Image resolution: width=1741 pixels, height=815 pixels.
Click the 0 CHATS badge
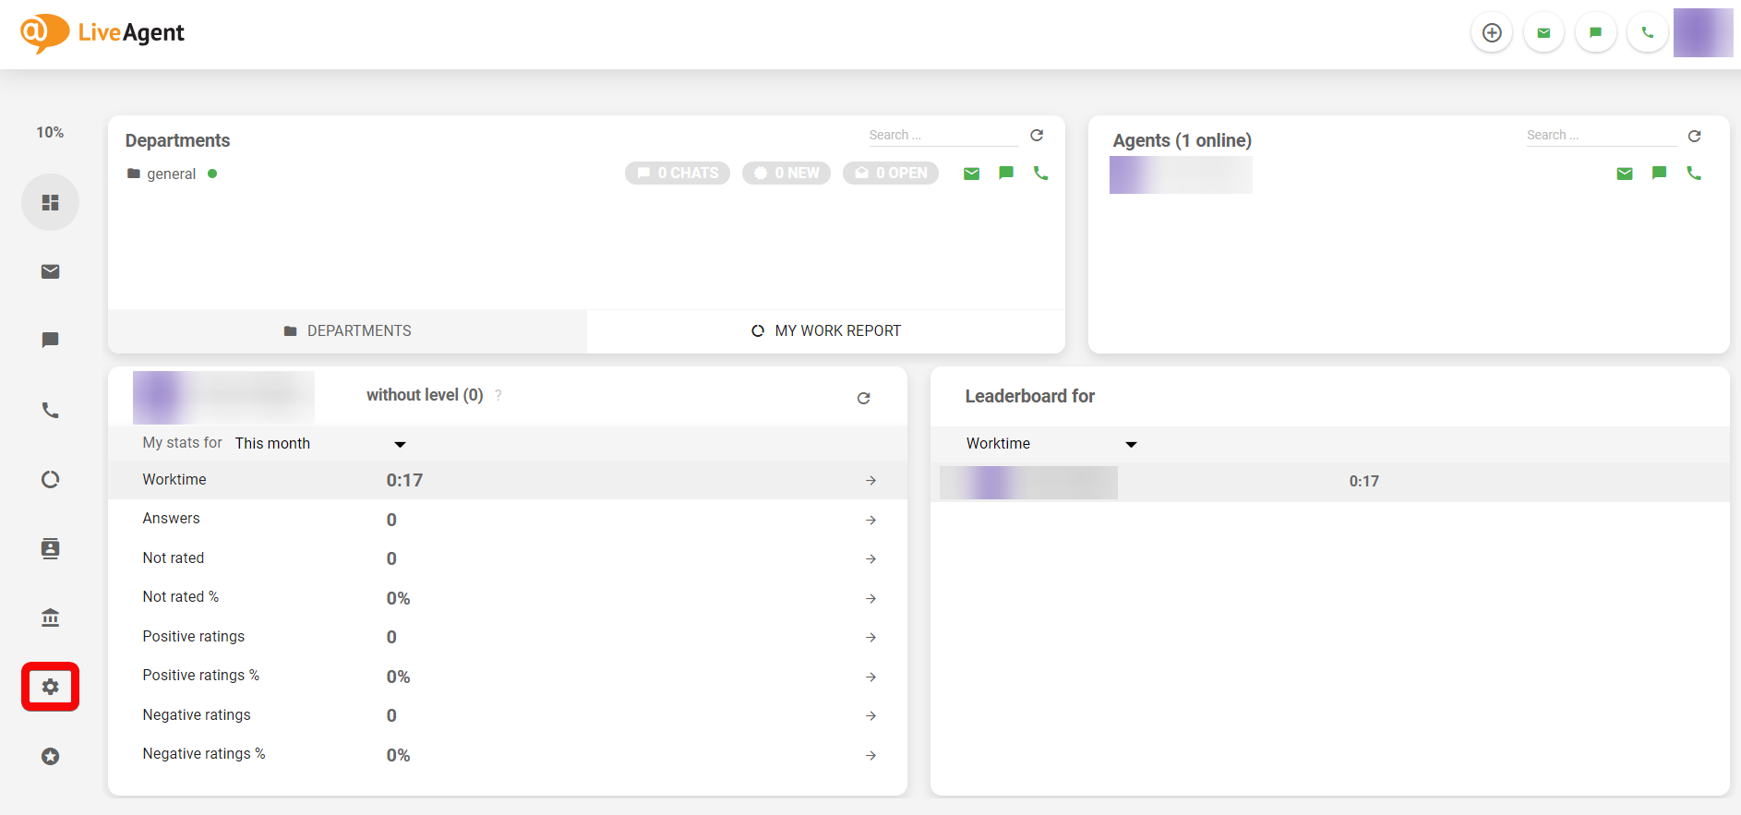(x=678, y=174)
